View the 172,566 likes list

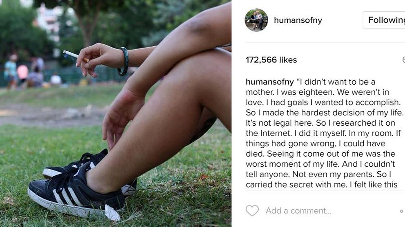click(271, 60)
